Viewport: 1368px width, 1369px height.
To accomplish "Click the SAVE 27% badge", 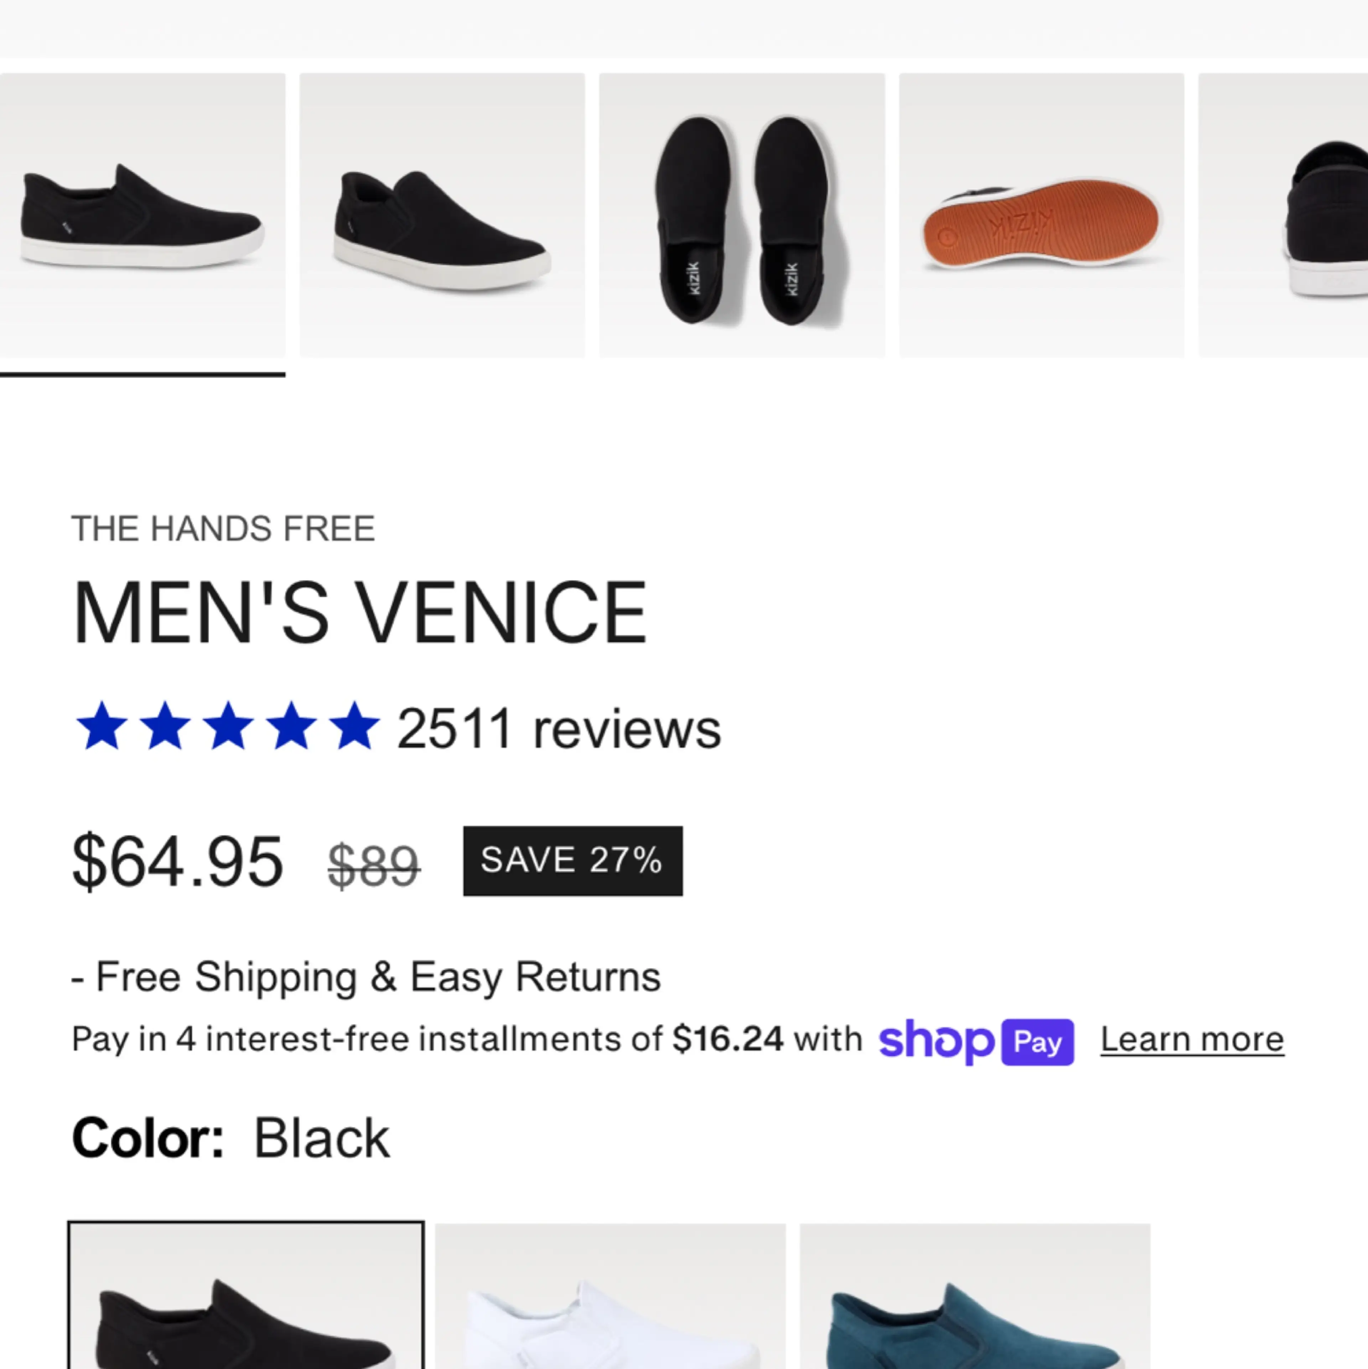I will point(573,861).
